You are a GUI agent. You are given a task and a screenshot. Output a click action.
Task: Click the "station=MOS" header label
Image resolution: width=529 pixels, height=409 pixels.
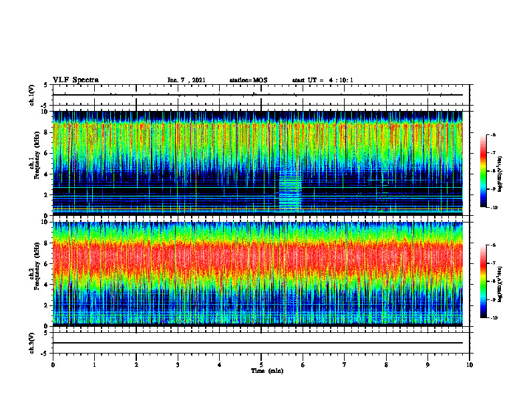[x=248, y=80]
